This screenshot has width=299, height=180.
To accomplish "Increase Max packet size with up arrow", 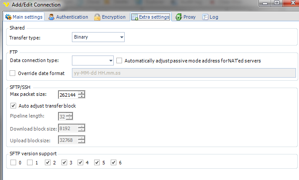I will [82, 93].
